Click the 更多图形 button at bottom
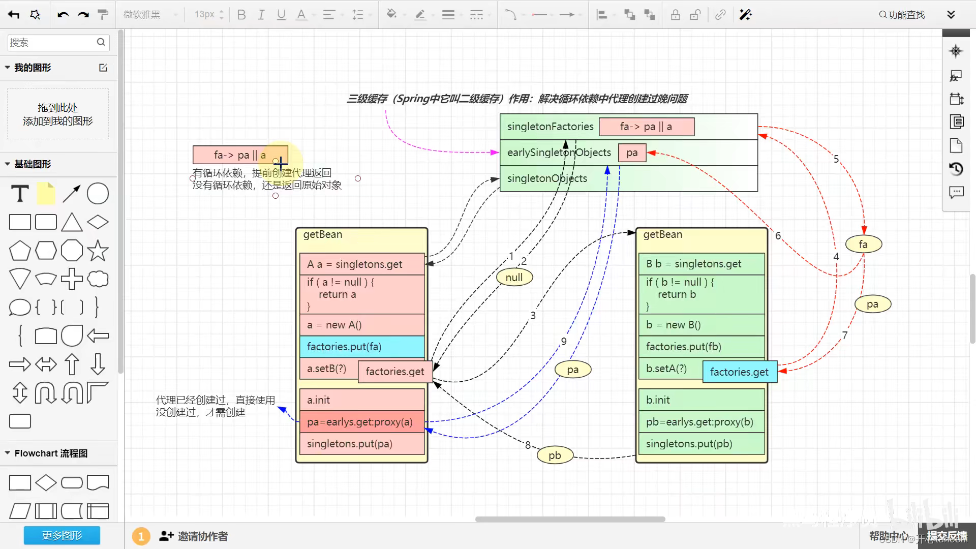976x549 pixels. coord(62,535)
